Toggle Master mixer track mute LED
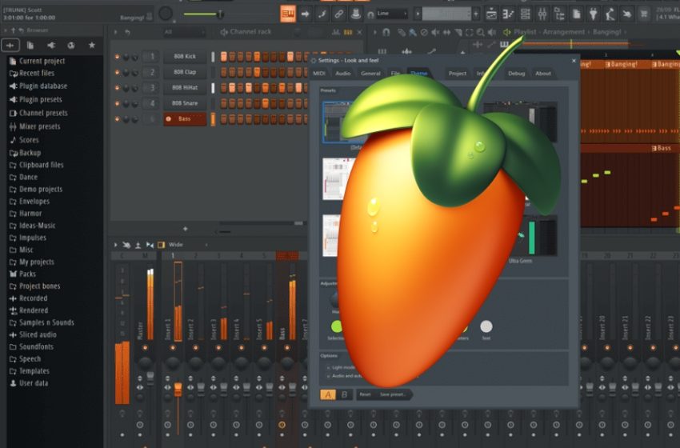 coord(145,348)
